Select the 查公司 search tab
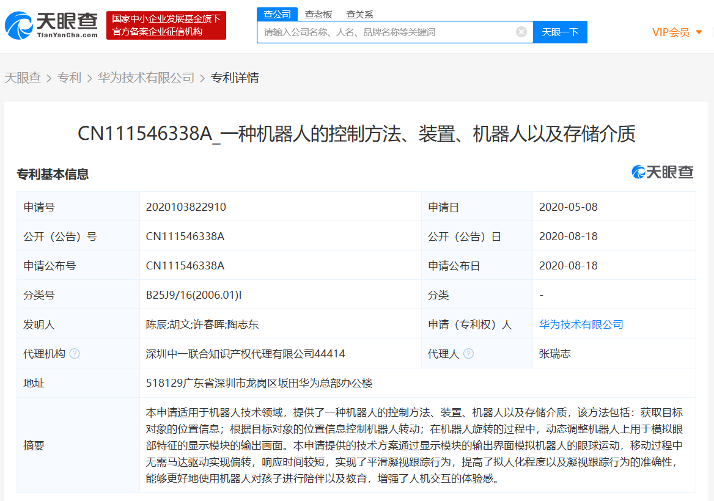Screen dimensions: 714x501 point(277,14)
